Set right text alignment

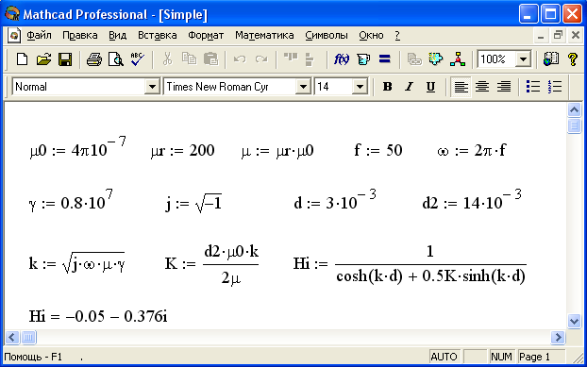pyautogui.click(x=504, y=87)
